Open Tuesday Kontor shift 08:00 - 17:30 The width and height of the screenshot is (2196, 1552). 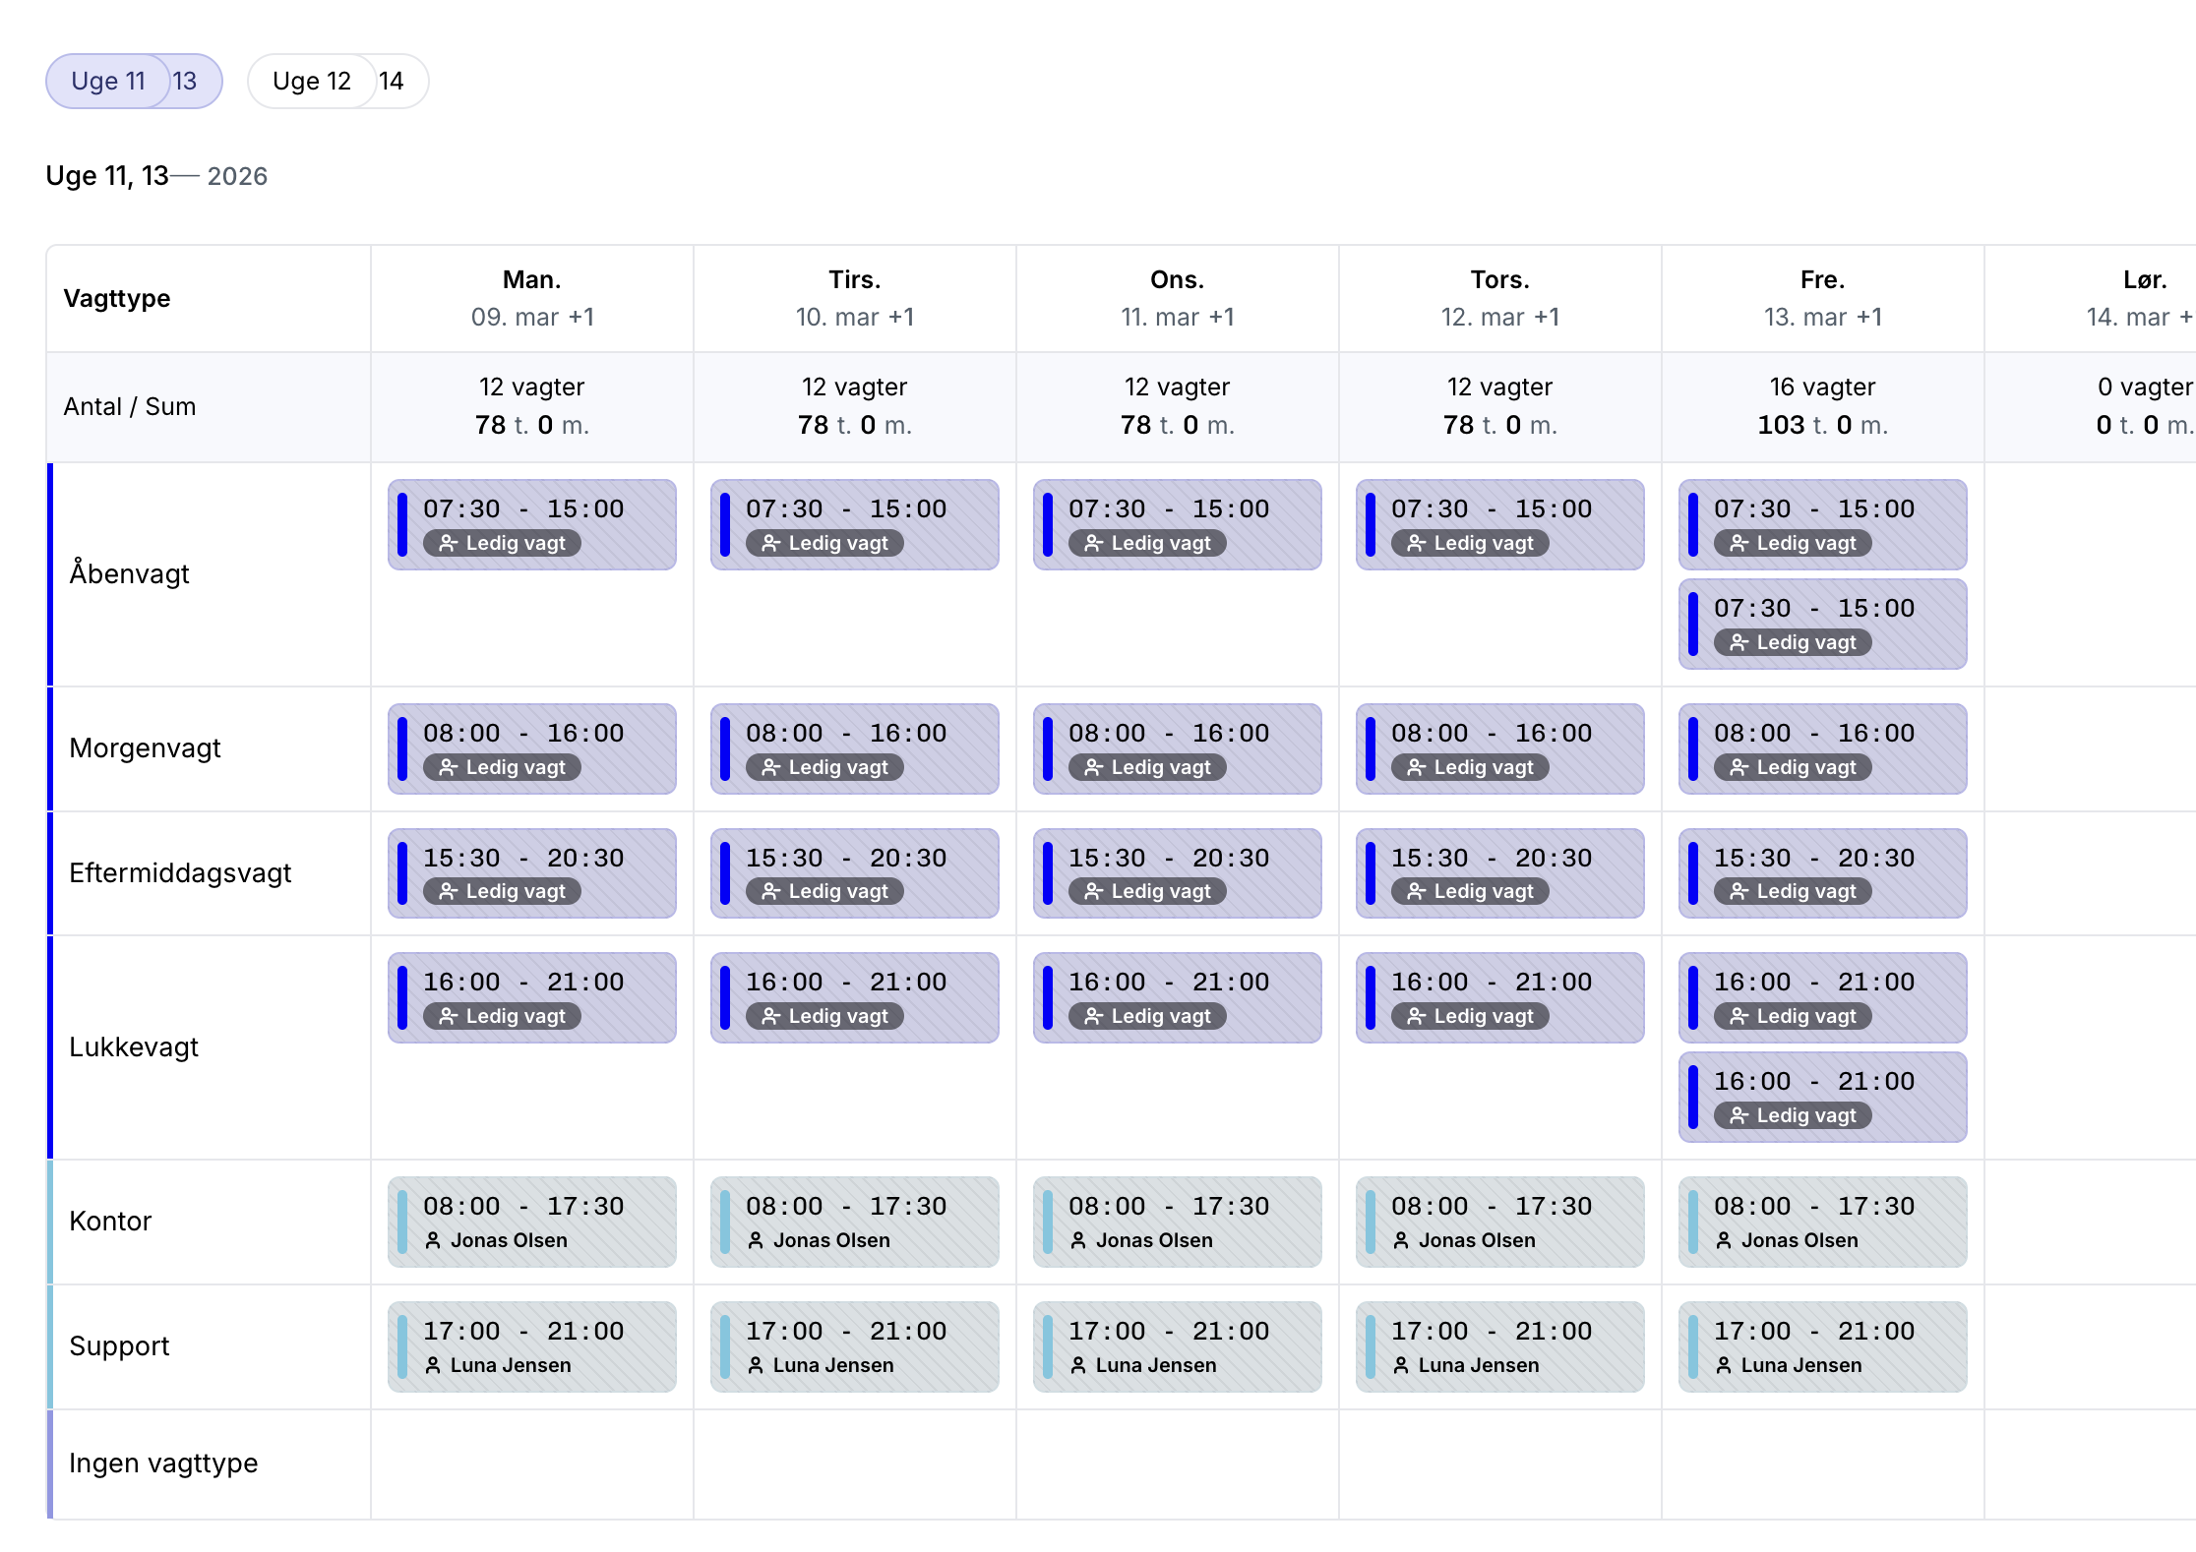[854, 1222]
